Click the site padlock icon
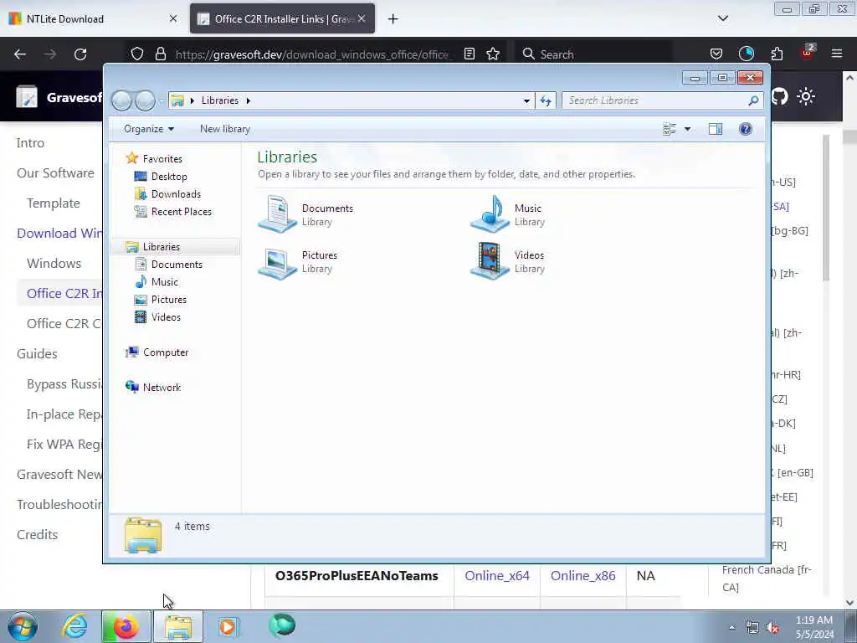Screen dimensions: 857x643 pos(161,54)
